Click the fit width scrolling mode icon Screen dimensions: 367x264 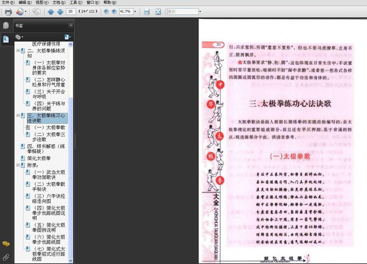[147, 12]
